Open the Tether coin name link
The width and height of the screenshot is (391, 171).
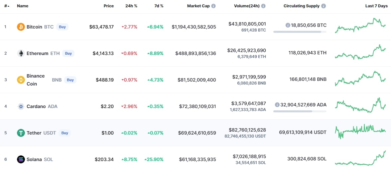34,133
